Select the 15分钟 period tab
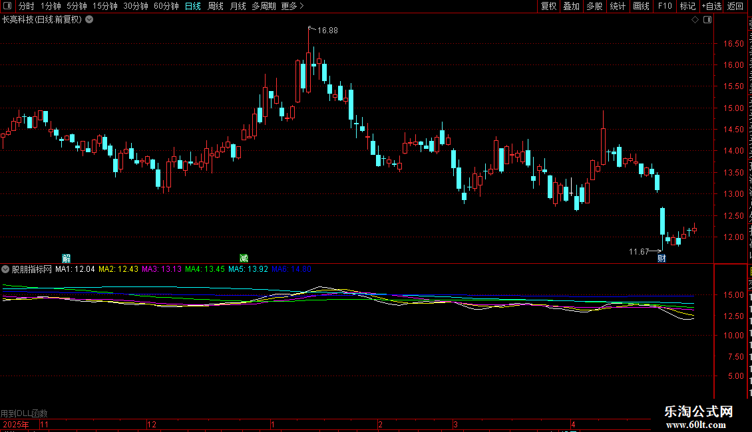The image size is (752, 432). point(104,6)
